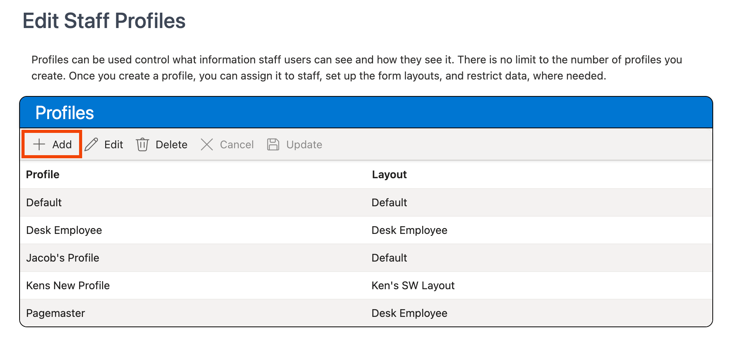Click the X Cancel icon

pos(207,144)
